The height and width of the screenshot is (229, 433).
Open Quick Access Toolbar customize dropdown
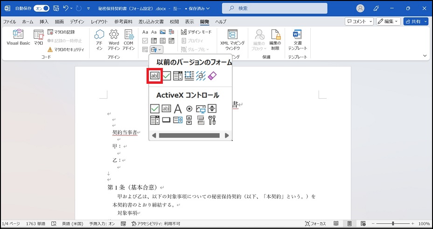(x=89, y=8)
